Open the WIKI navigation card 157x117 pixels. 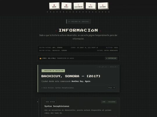tap(66, 6)
